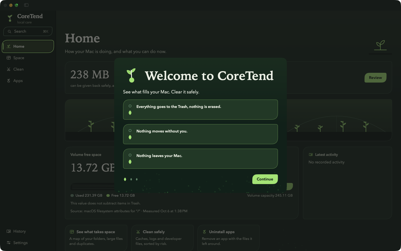The image size is (401, 251).
Task: Click the "Welcome to CoreTend" heading
Action: coord(209,76)
